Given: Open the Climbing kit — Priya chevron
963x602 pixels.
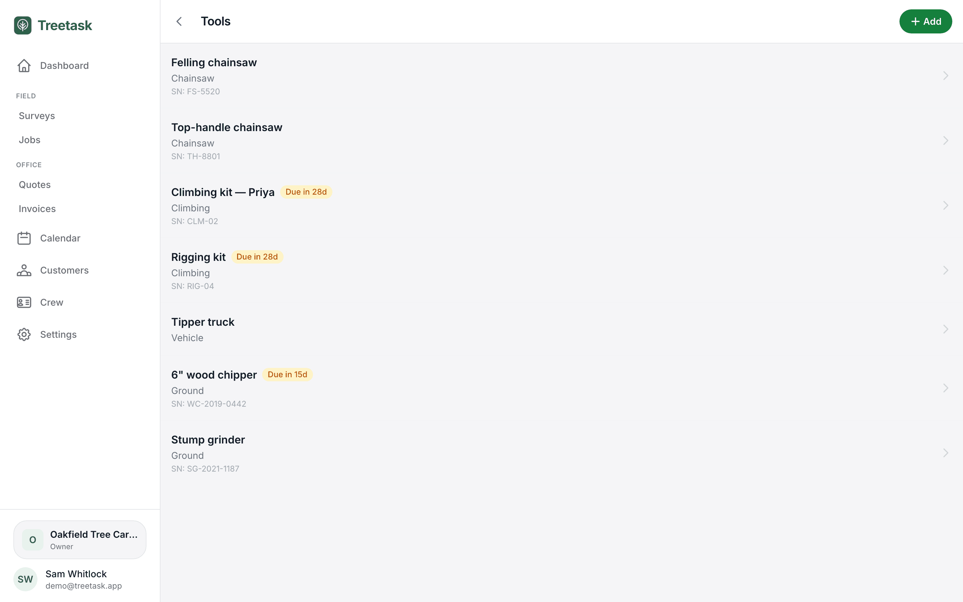Looking at the screenshot, I should [x=946, y=205].
